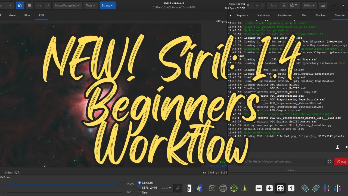The width and height of the screenshot is (348, 196).
Task: Click the star profile photometry icon
Action: coord(245,188)
